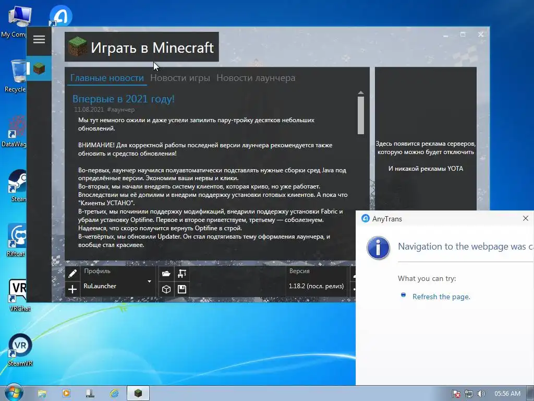Click the 'What you can try:' text
534x401 pixels.
427,279
